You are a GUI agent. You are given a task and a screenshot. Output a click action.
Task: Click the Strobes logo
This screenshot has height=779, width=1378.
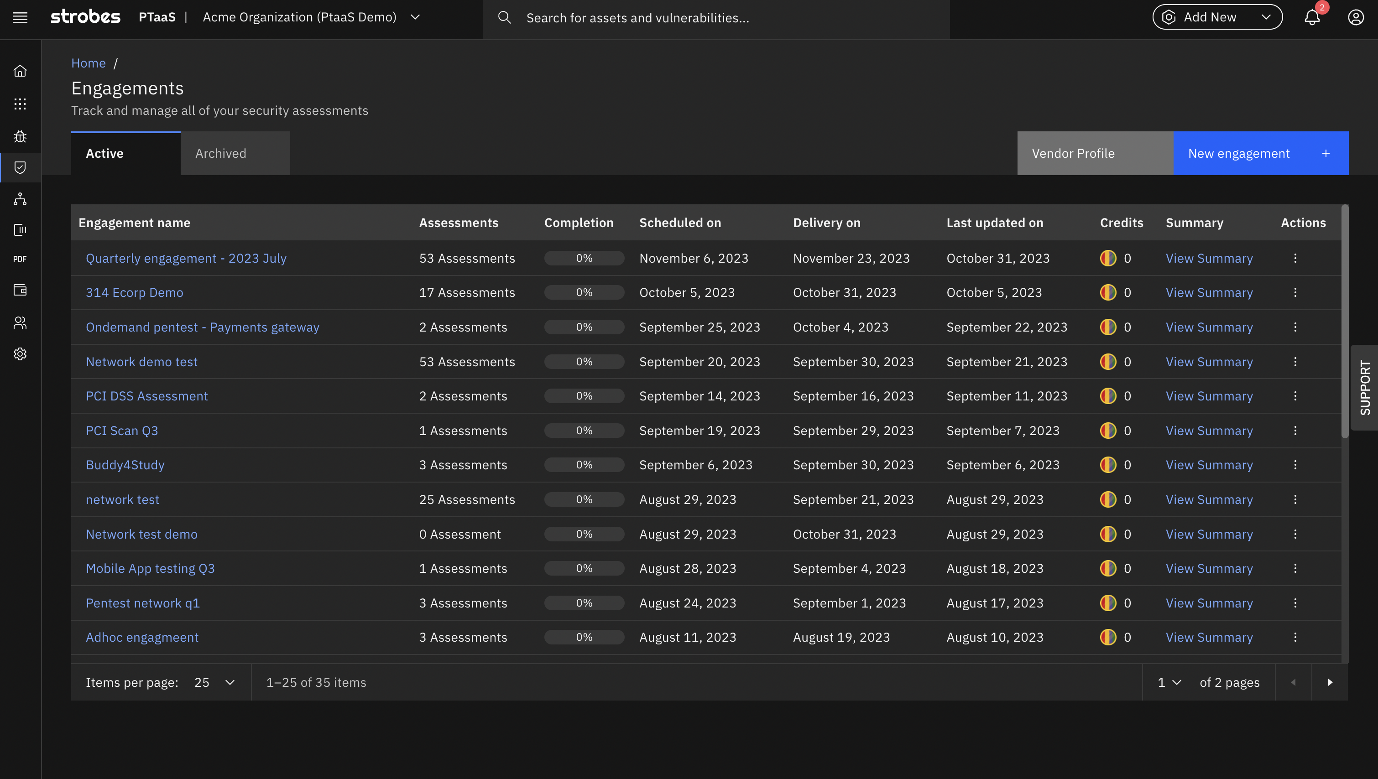[x=86, y=17]
